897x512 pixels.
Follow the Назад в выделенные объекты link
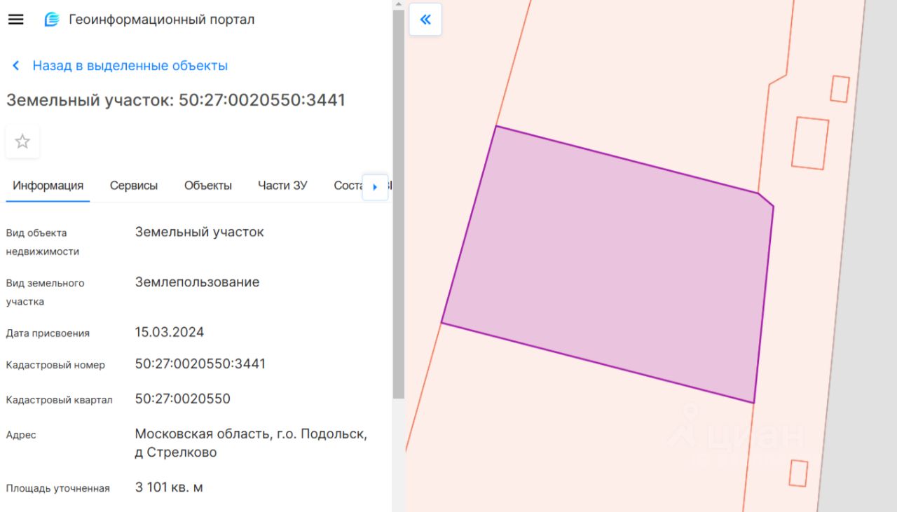pos(130,66)
